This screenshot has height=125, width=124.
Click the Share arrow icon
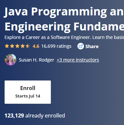pos(81,46)
